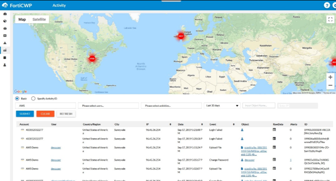Sort table by Date column arrows
The width and height of the screenshot is (336, 181).
[x=202, y=124]
